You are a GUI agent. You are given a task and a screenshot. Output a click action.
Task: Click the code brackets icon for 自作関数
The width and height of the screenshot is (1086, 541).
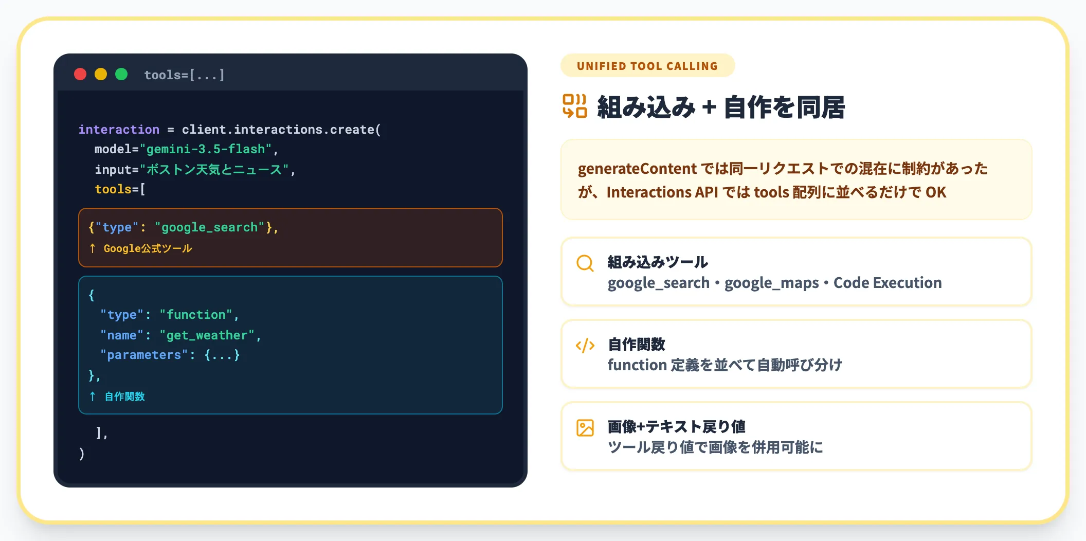click(x=585, y=346)
